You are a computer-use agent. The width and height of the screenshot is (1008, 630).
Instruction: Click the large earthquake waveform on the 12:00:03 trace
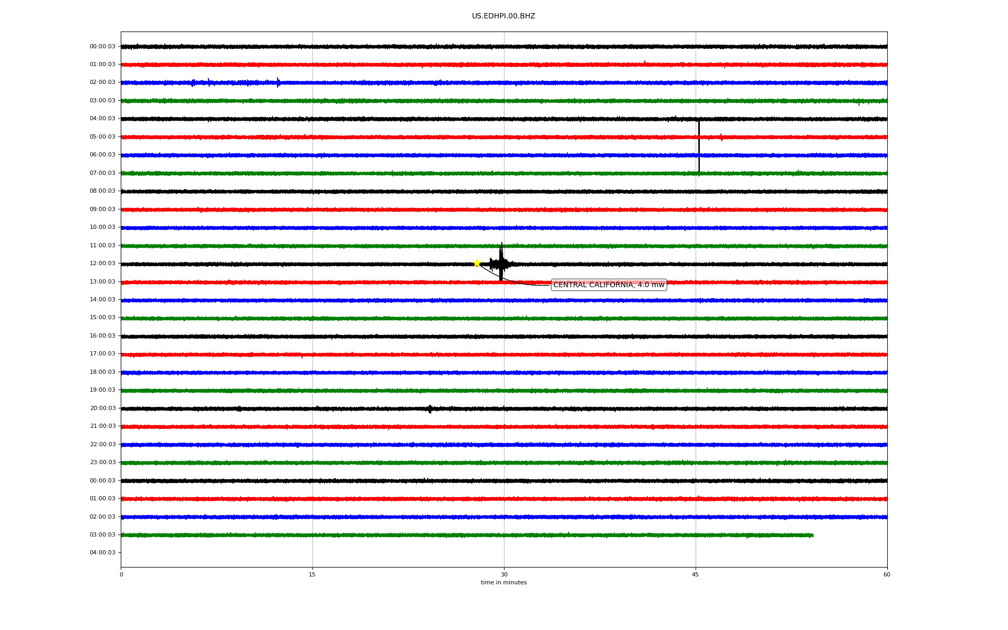[x=501, y=262]
